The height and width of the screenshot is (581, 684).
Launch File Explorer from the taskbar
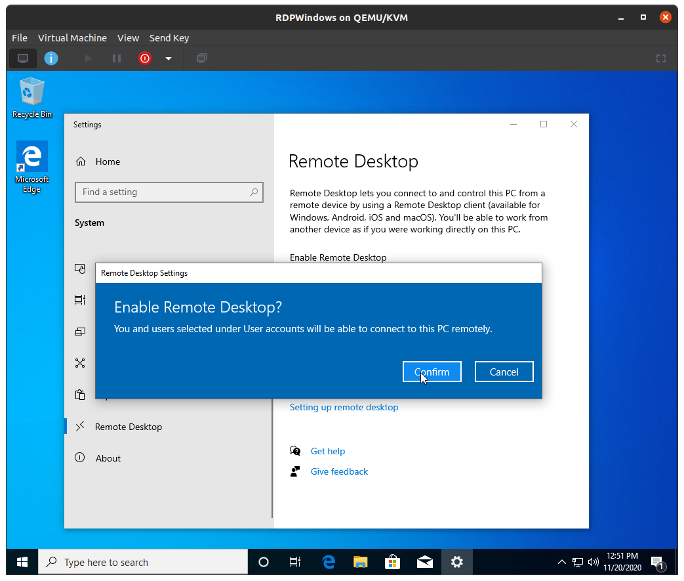[x=360, y=562]
